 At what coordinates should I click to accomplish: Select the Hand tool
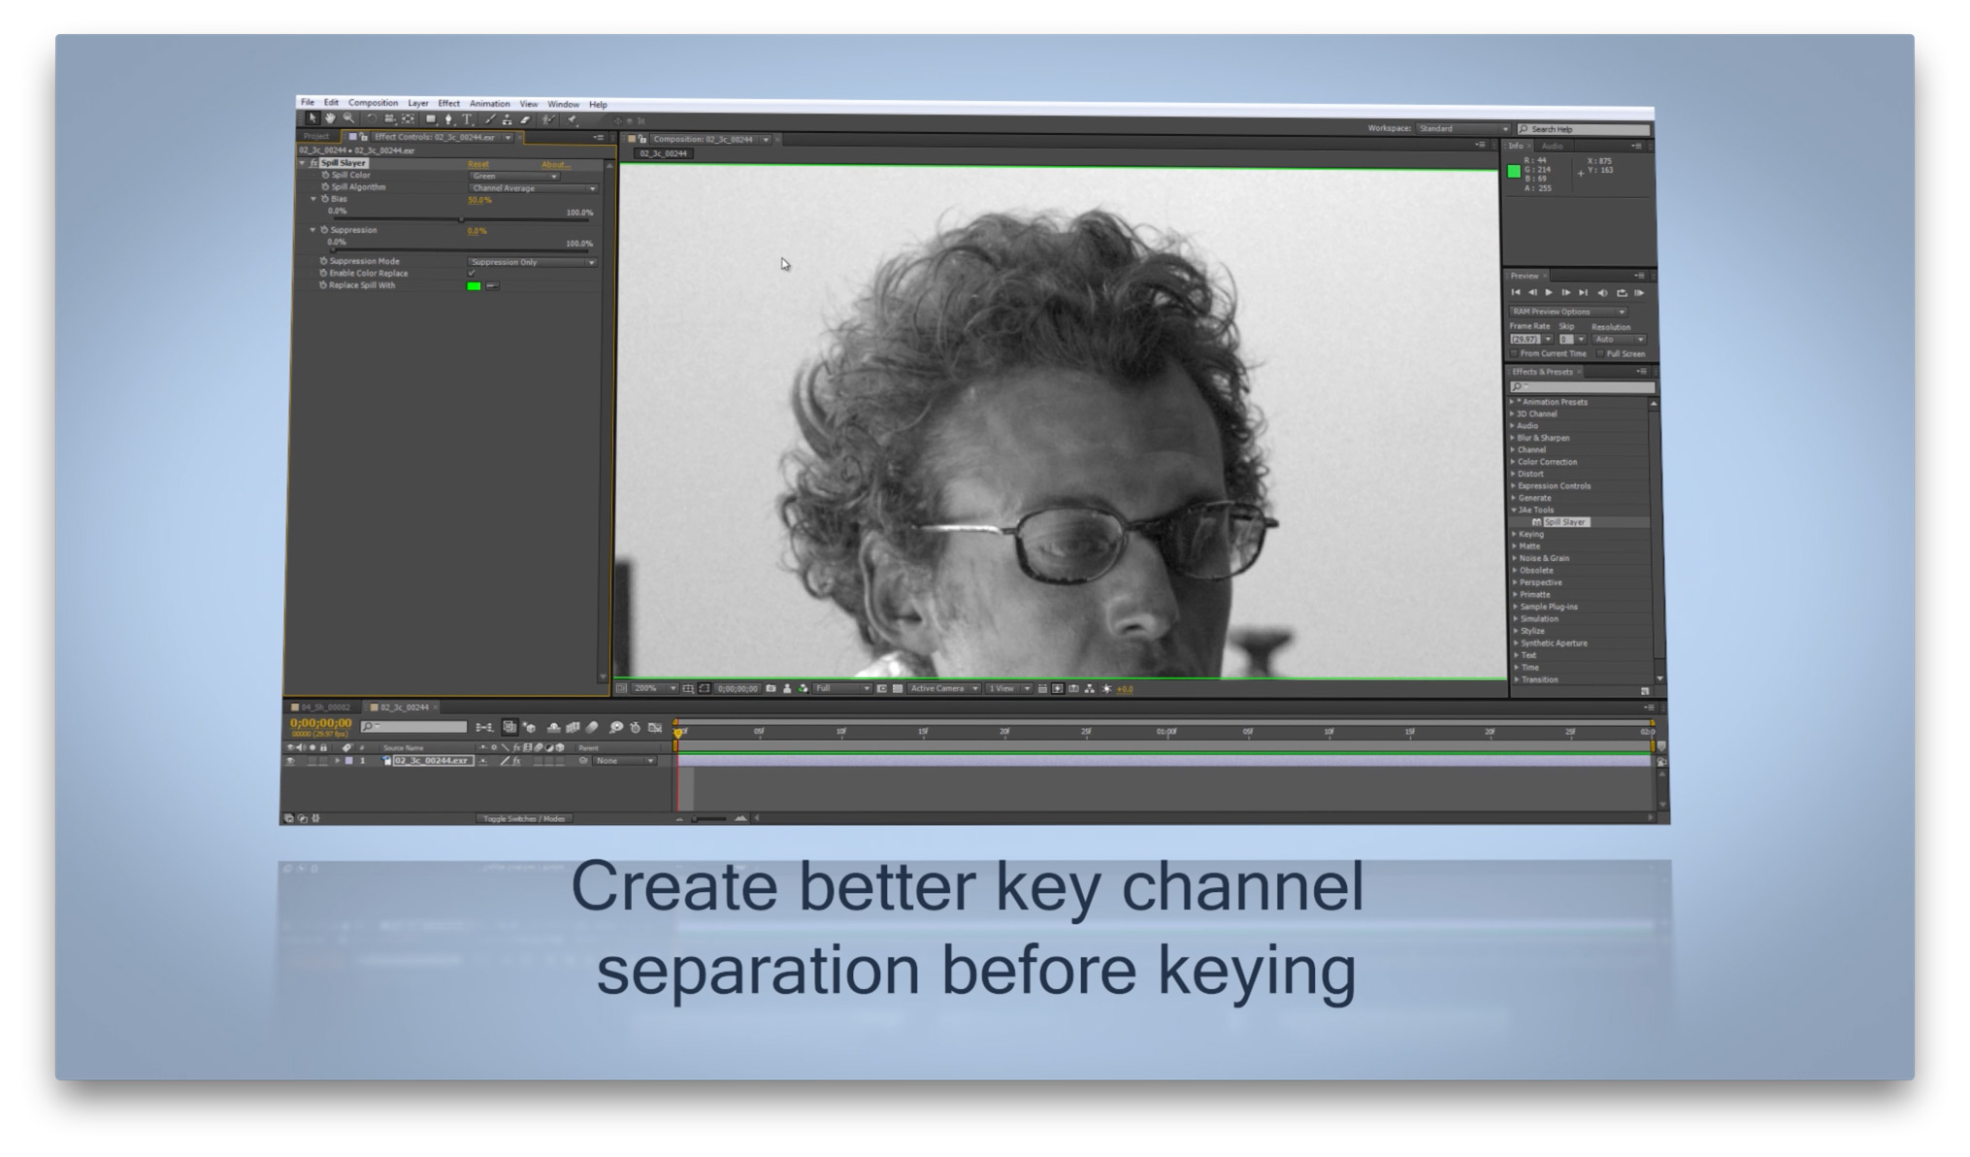pyautogui.click(x=330, y=118)
